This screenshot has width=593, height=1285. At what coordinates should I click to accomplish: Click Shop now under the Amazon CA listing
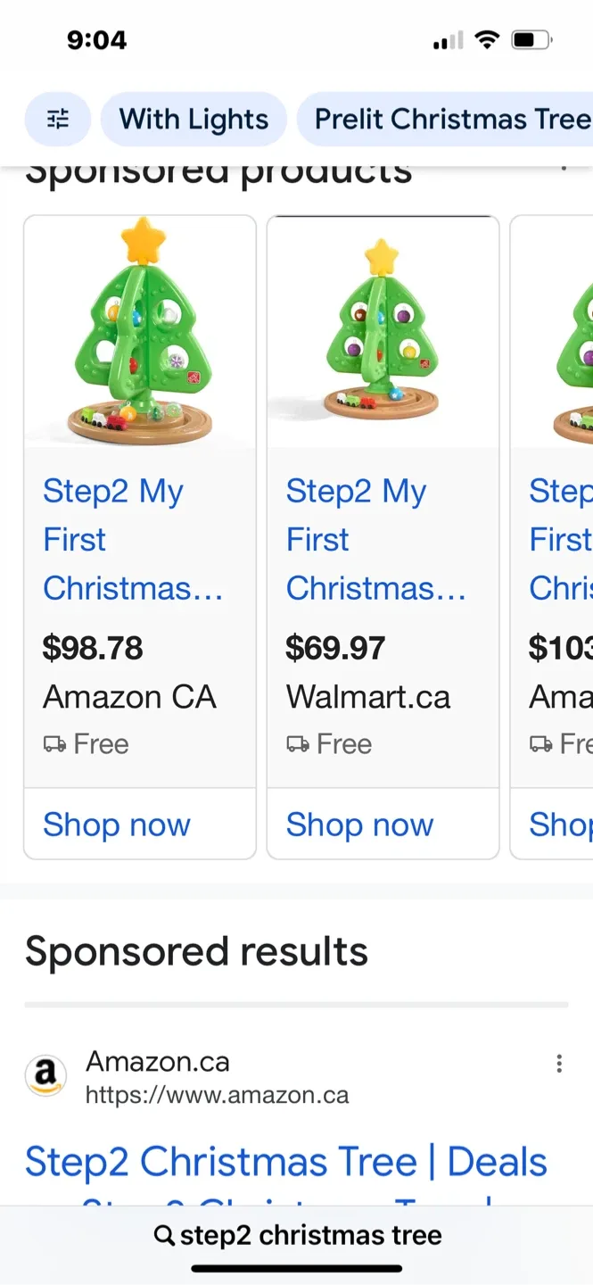[x=116, y=824]
